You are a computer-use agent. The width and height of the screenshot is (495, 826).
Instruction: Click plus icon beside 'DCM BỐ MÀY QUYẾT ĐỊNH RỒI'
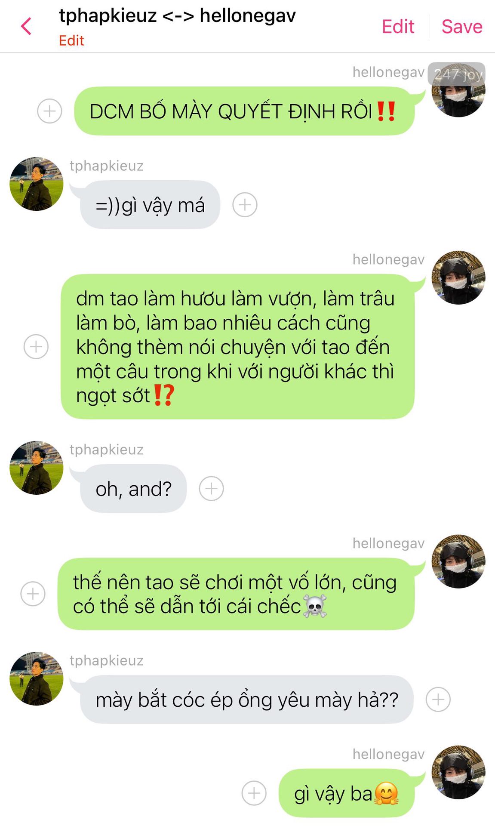click(x=49, y=111)
